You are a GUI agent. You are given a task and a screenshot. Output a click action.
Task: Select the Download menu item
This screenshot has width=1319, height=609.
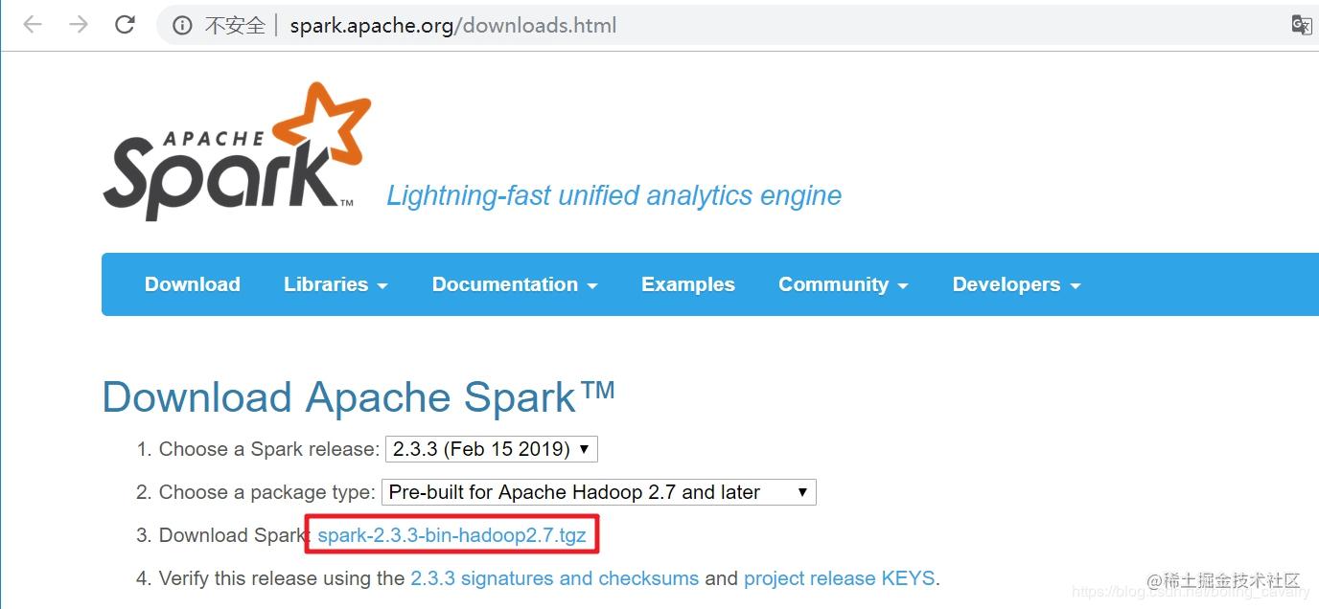(192, 284)
